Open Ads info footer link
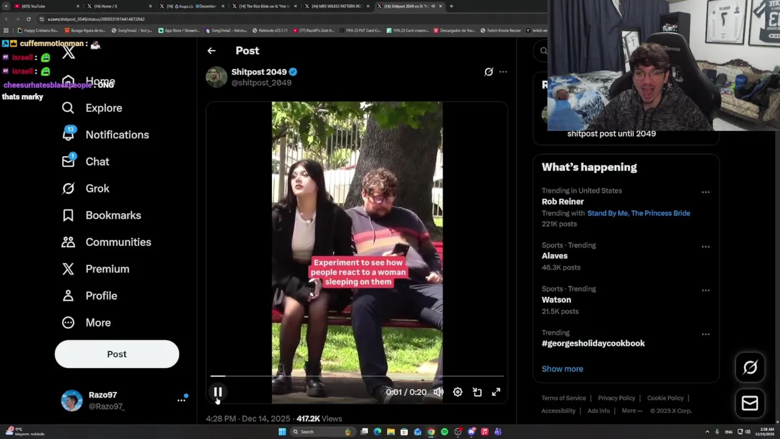780x439 pixels. click(598, 411)
